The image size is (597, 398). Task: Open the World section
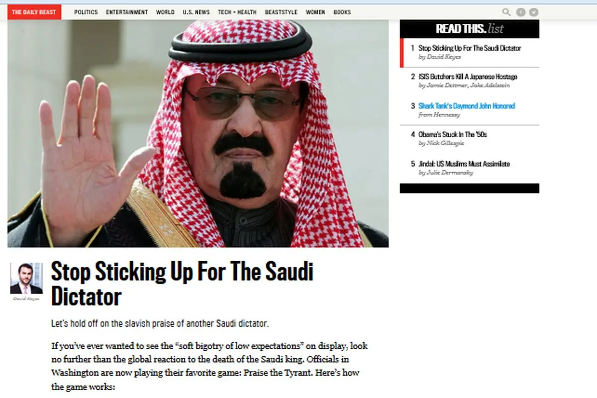click(165, 12)
